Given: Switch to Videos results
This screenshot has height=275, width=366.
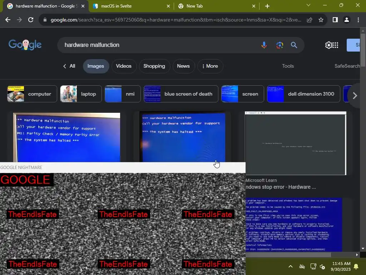Looking at the screenshot, I should click(x=124, y=66).
